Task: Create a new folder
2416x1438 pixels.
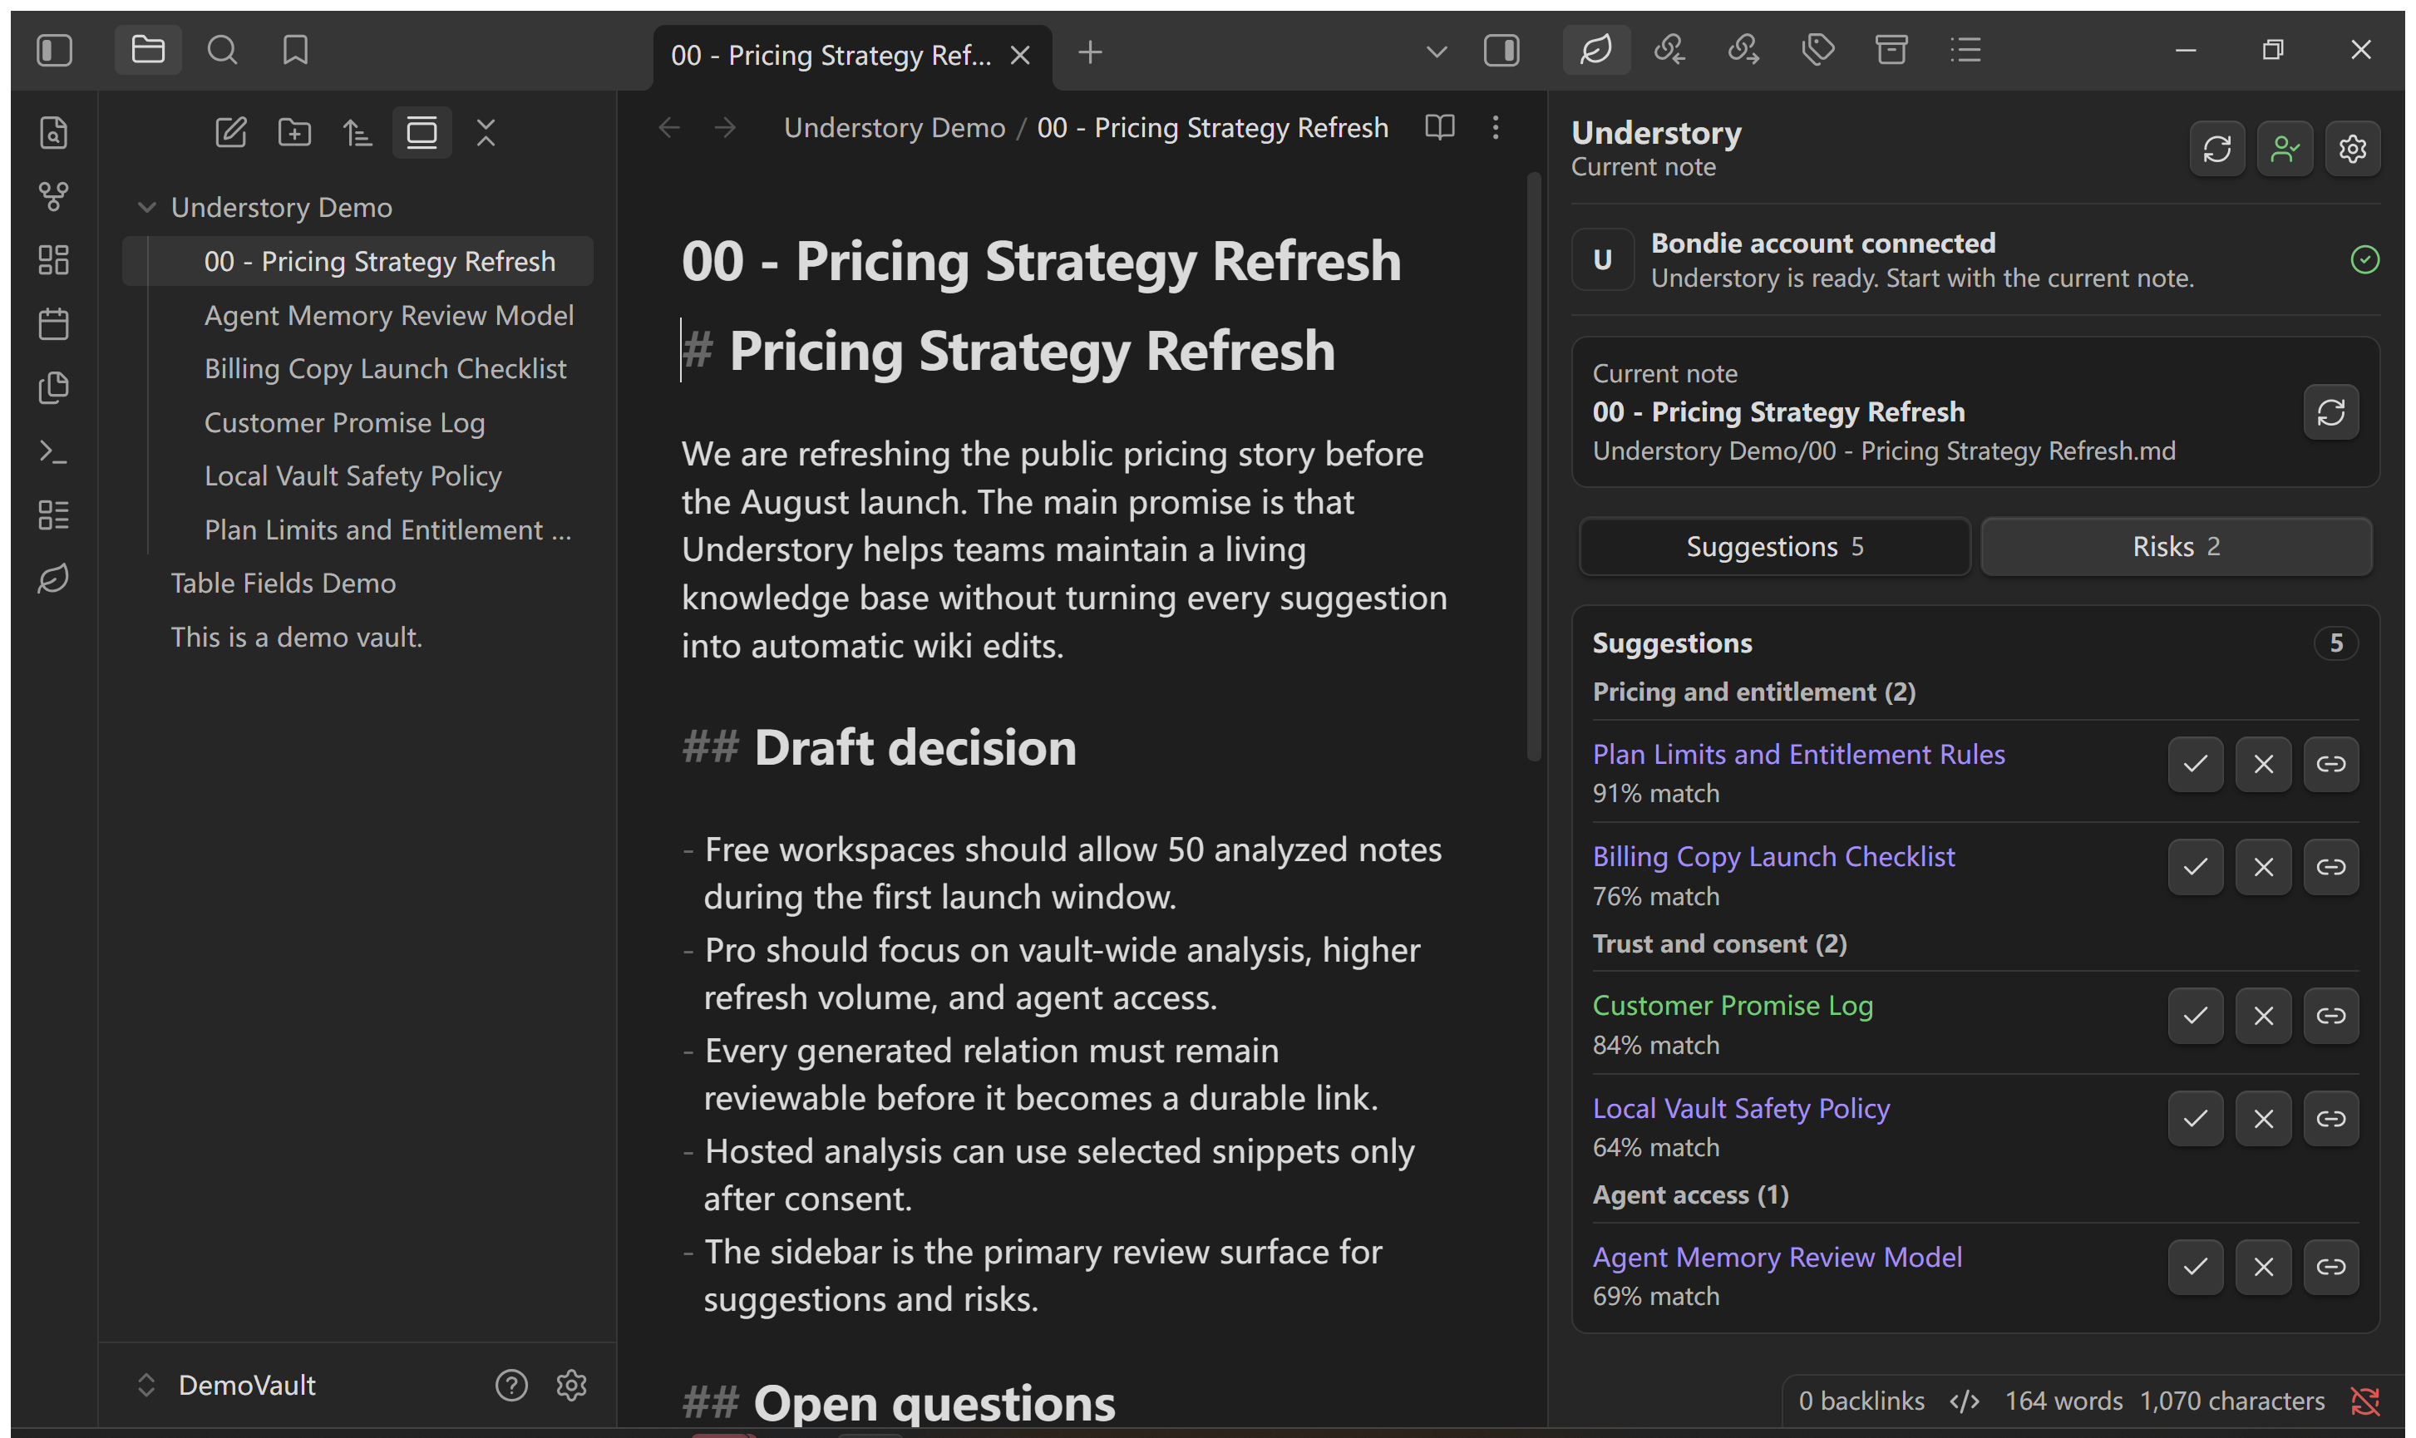Action: [x=294, y=132]
